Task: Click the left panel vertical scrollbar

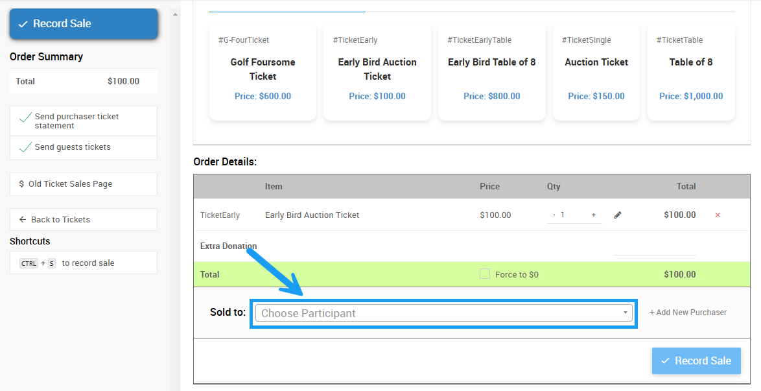Action: coord(175,195)
